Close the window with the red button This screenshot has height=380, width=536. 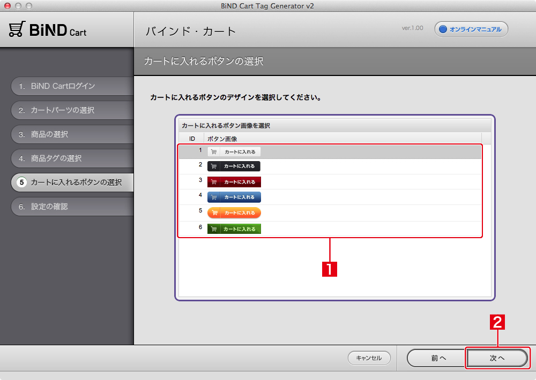click(x=8, y=6)
